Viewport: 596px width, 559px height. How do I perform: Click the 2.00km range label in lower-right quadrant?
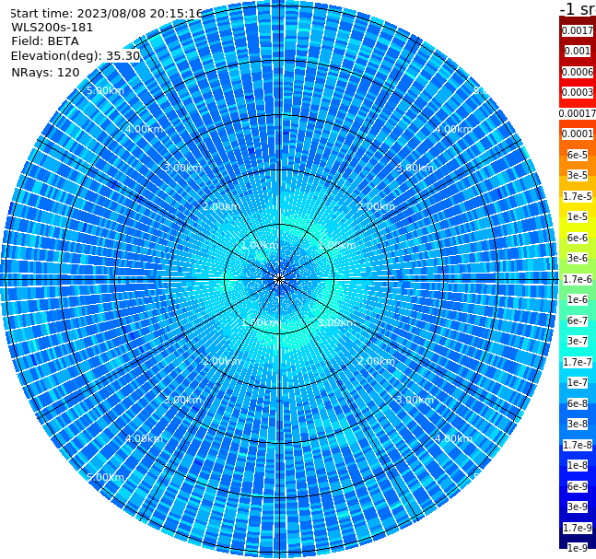[377, 361]
